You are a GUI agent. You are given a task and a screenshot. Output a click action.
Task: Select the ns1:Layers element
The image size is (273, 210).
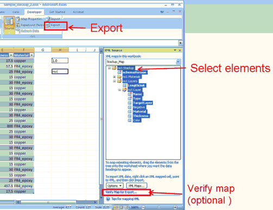(x=130, y=81)
